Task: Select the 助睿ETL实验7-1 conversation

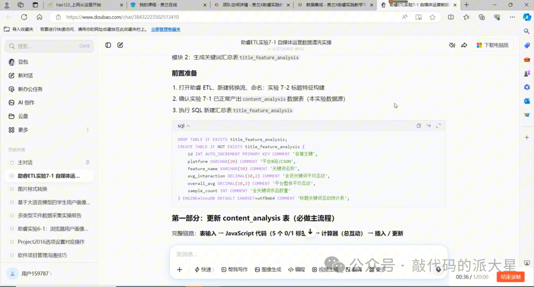Action: tap(49, 176)
